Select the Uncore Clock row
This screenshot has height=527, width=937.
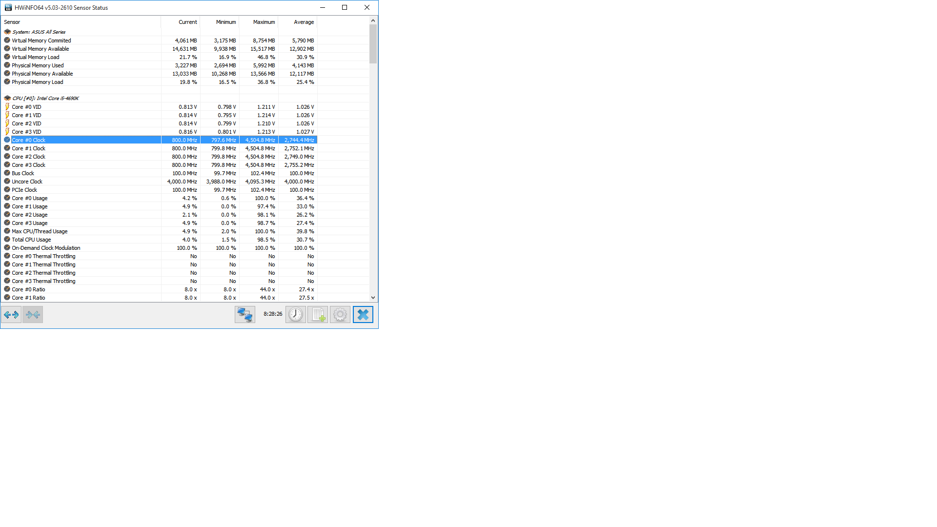[x=27, y=182]
